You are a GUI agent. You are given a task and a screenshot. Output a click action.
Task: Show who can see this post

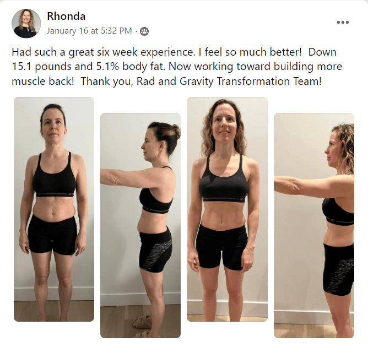[x=144, y=31]
